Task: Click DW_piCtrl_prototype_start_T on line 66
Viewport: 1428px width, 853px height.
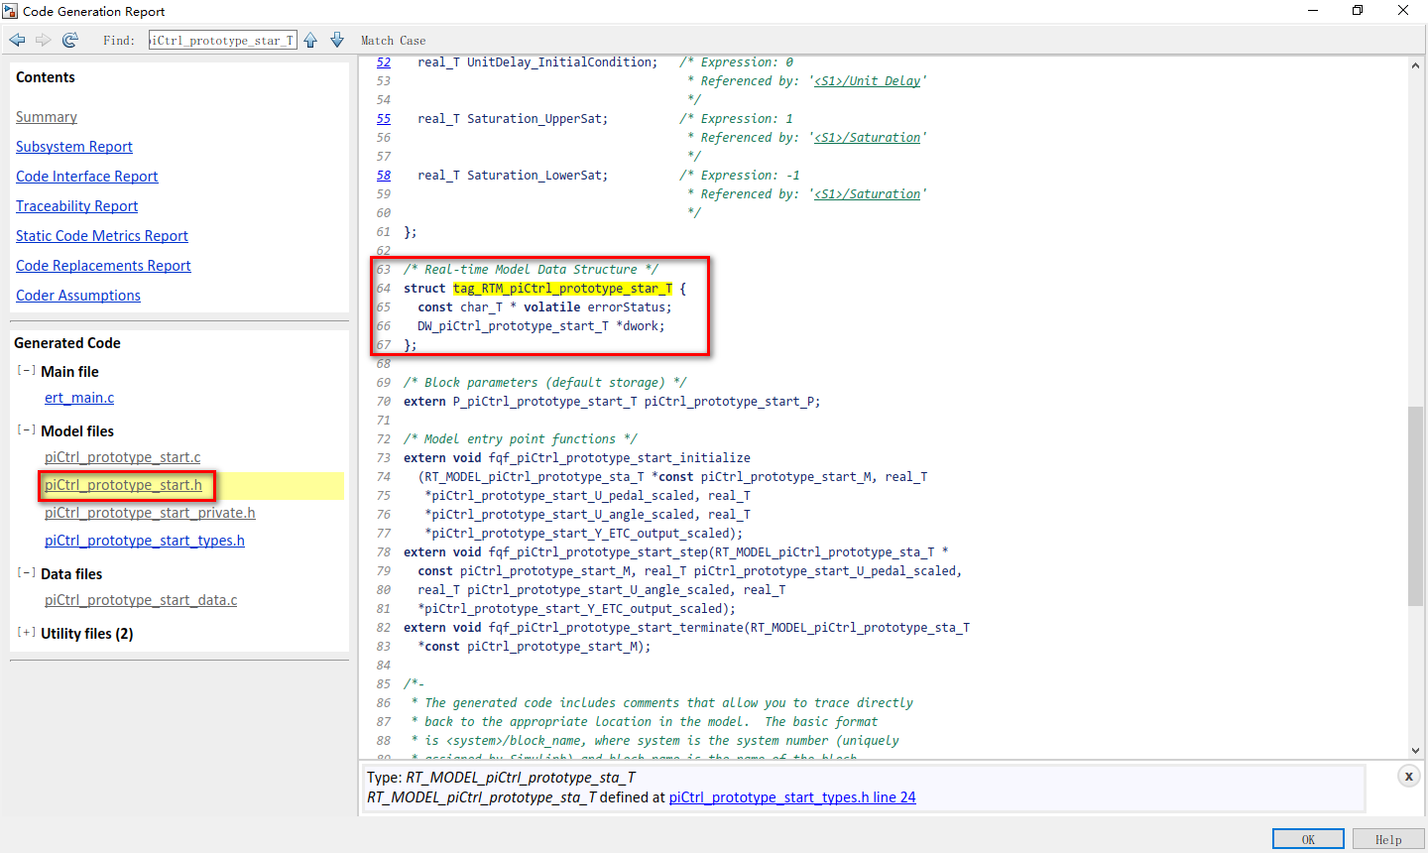Action: [x=513, y=326]
